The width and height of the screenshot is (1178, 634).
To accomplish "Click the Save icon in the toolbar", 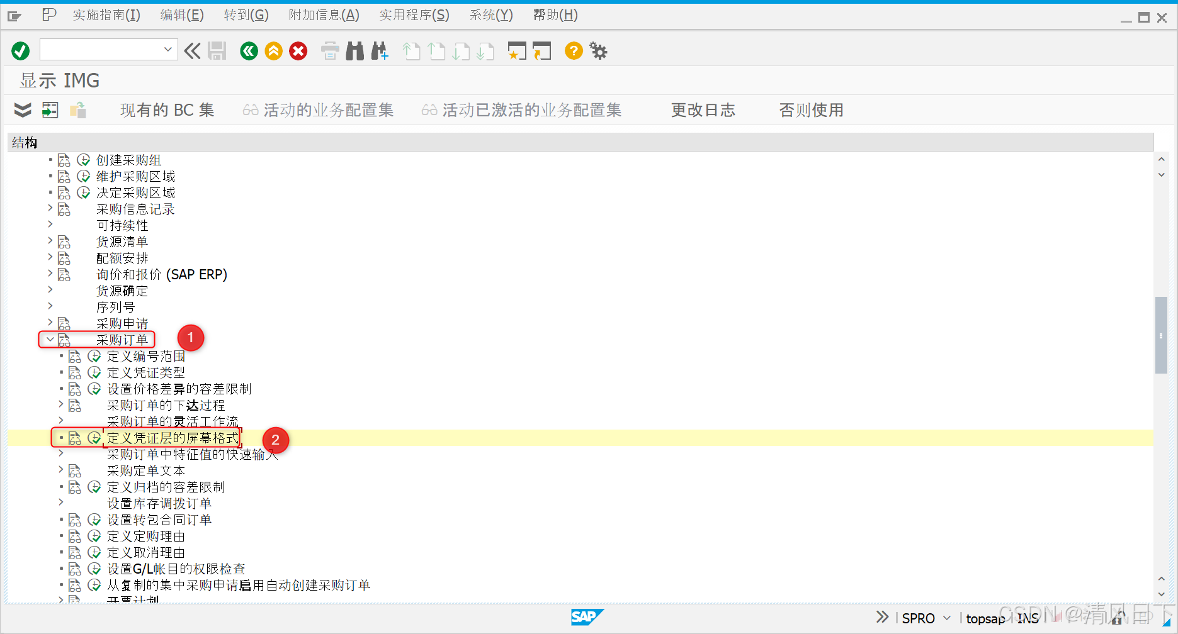I will tap(217, 50).
